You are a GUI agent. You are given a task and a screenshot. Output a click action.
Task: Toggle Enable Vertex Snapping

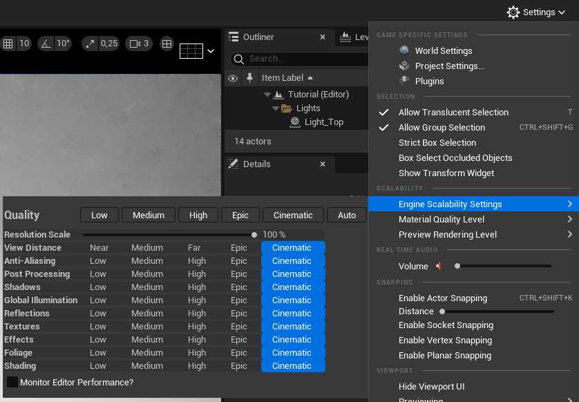click(474, 341)
